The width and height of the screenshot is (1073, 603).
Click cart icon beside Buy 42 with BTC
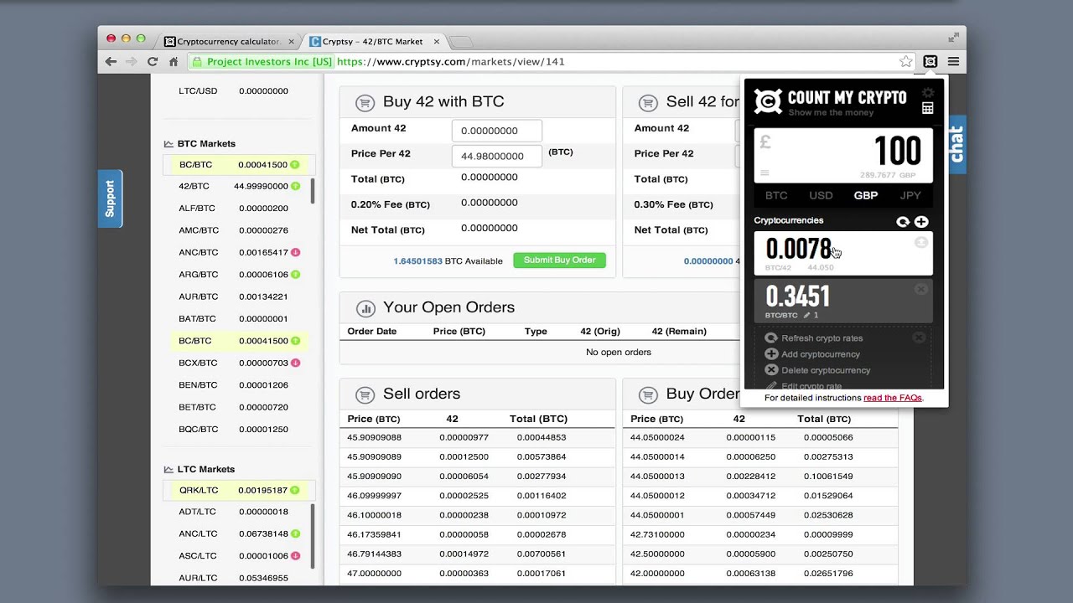coord(365,102)
